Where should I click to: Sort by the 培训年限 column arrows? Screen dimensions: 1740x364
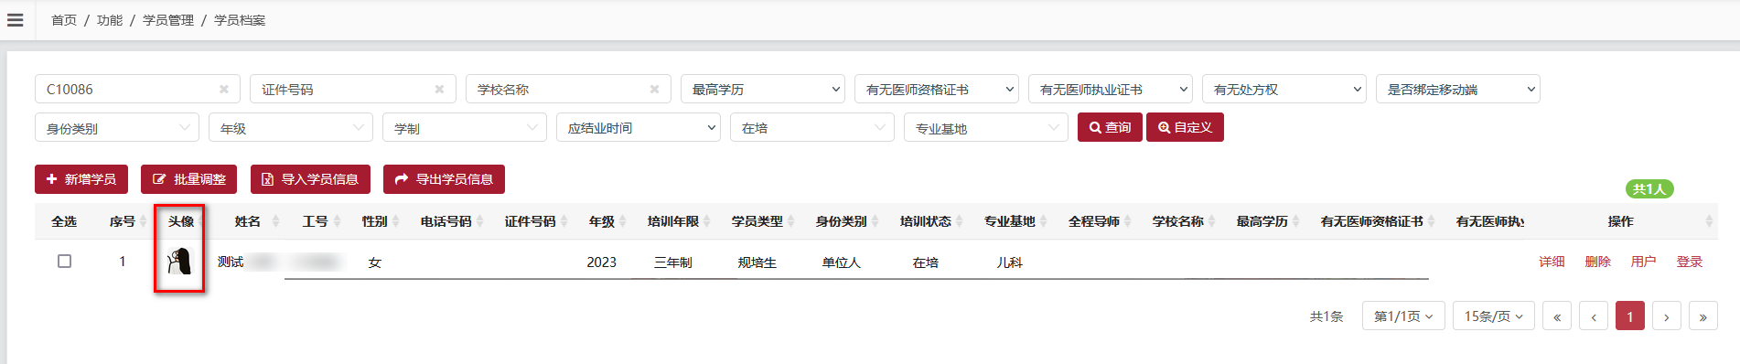coord(707,221)
